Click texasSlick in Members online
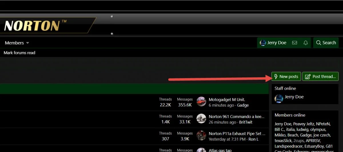 pos(283,141)
